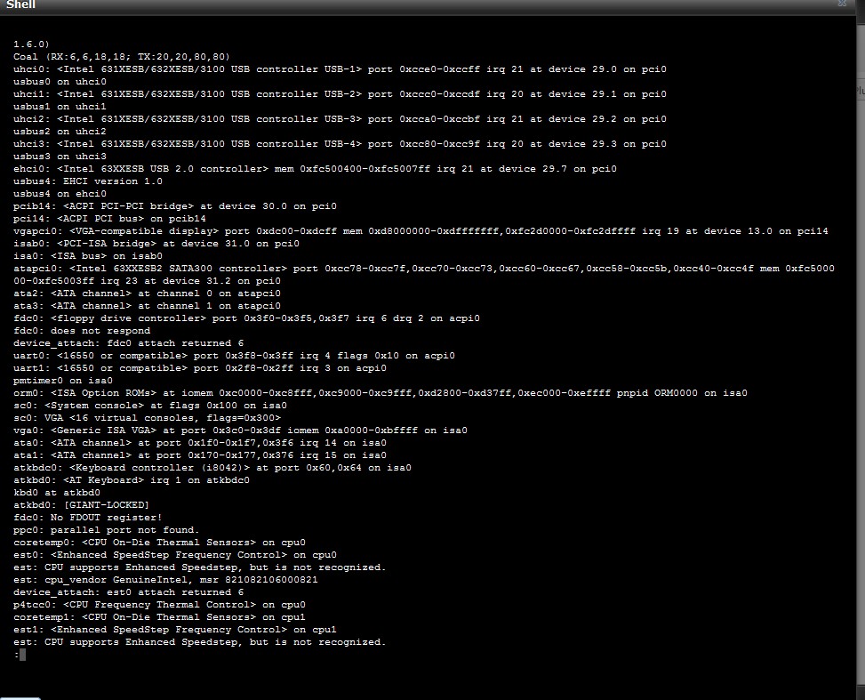This screenshot has height=700, width=865.
Task: Click "est1: <Enhanced SpeedStep Frequency Control>" line
Action: point(175,630)
